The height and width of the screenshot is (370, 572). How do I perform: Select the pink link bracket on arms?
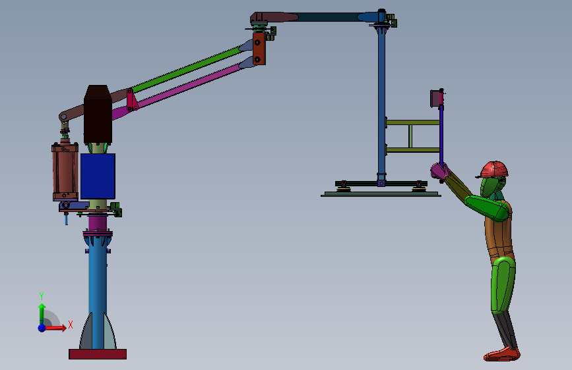coord(132,99)
